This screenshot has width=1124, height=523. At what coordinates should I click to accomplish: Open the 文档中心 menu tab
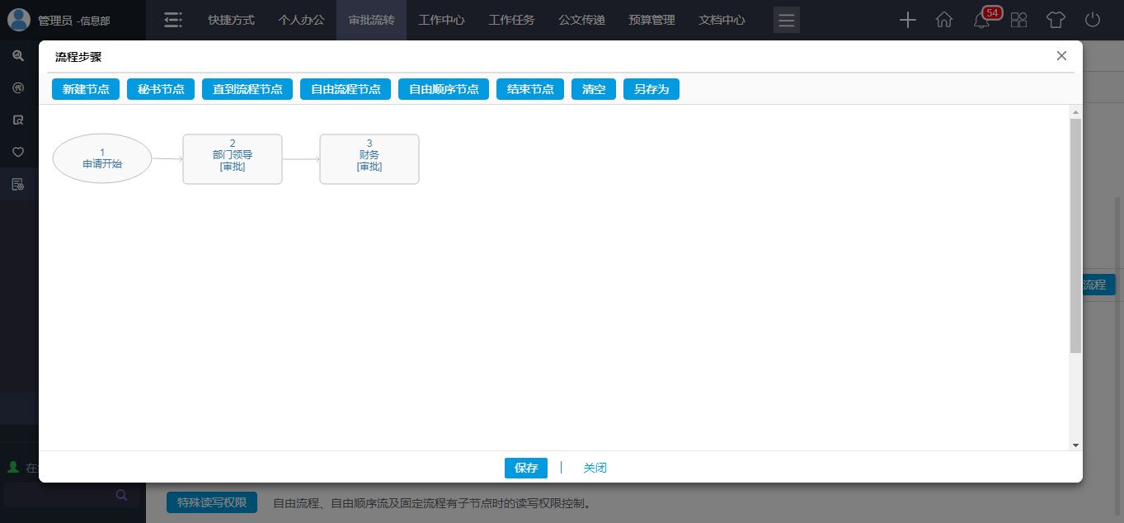tap(722, 20)
